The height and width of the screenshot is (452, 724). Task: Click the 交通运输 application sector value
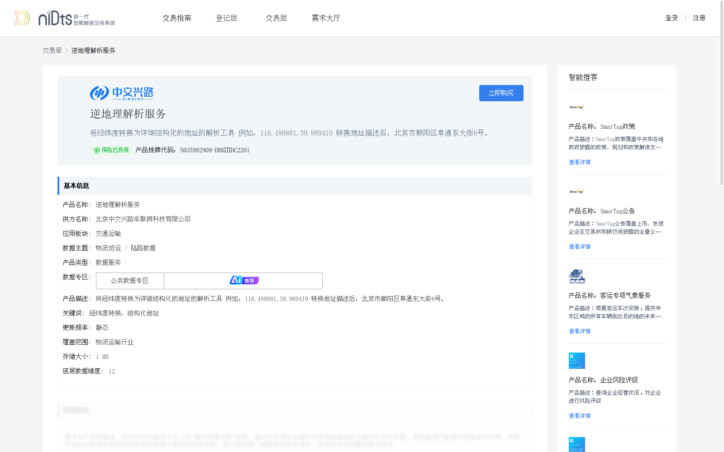click(108, 234)
